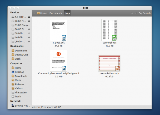The width and height of the screenshot is (160, 115).
Task: Open the Documents bookmark
Action: tap(19, 51)
